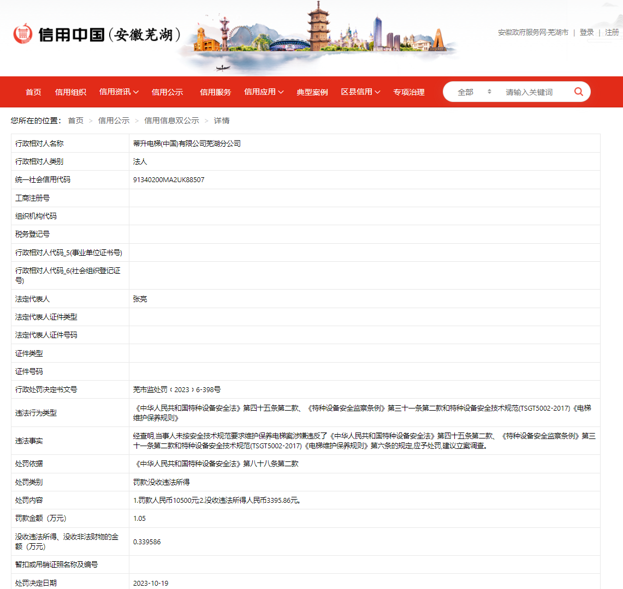This screenshot has height=589, width=623.
Task: Click the 税务登记号 row label
Action: point(32,234)
